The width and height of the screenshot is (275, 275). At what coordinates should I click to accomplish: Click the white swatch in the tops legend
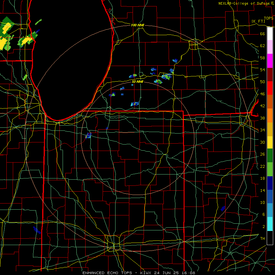(x=270, y=34)
